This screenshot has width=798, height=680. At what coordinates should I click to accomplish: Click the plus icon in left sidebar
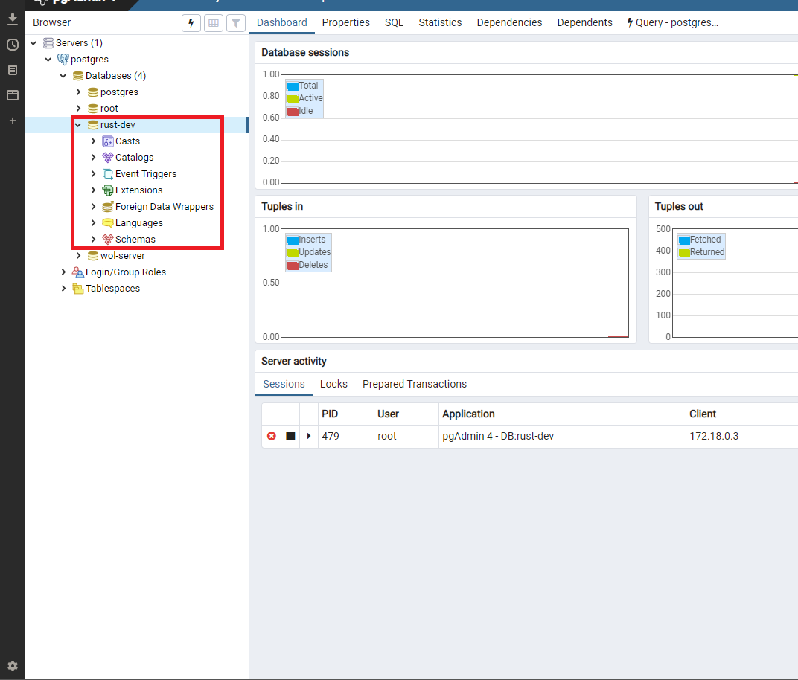click(13, 121)
